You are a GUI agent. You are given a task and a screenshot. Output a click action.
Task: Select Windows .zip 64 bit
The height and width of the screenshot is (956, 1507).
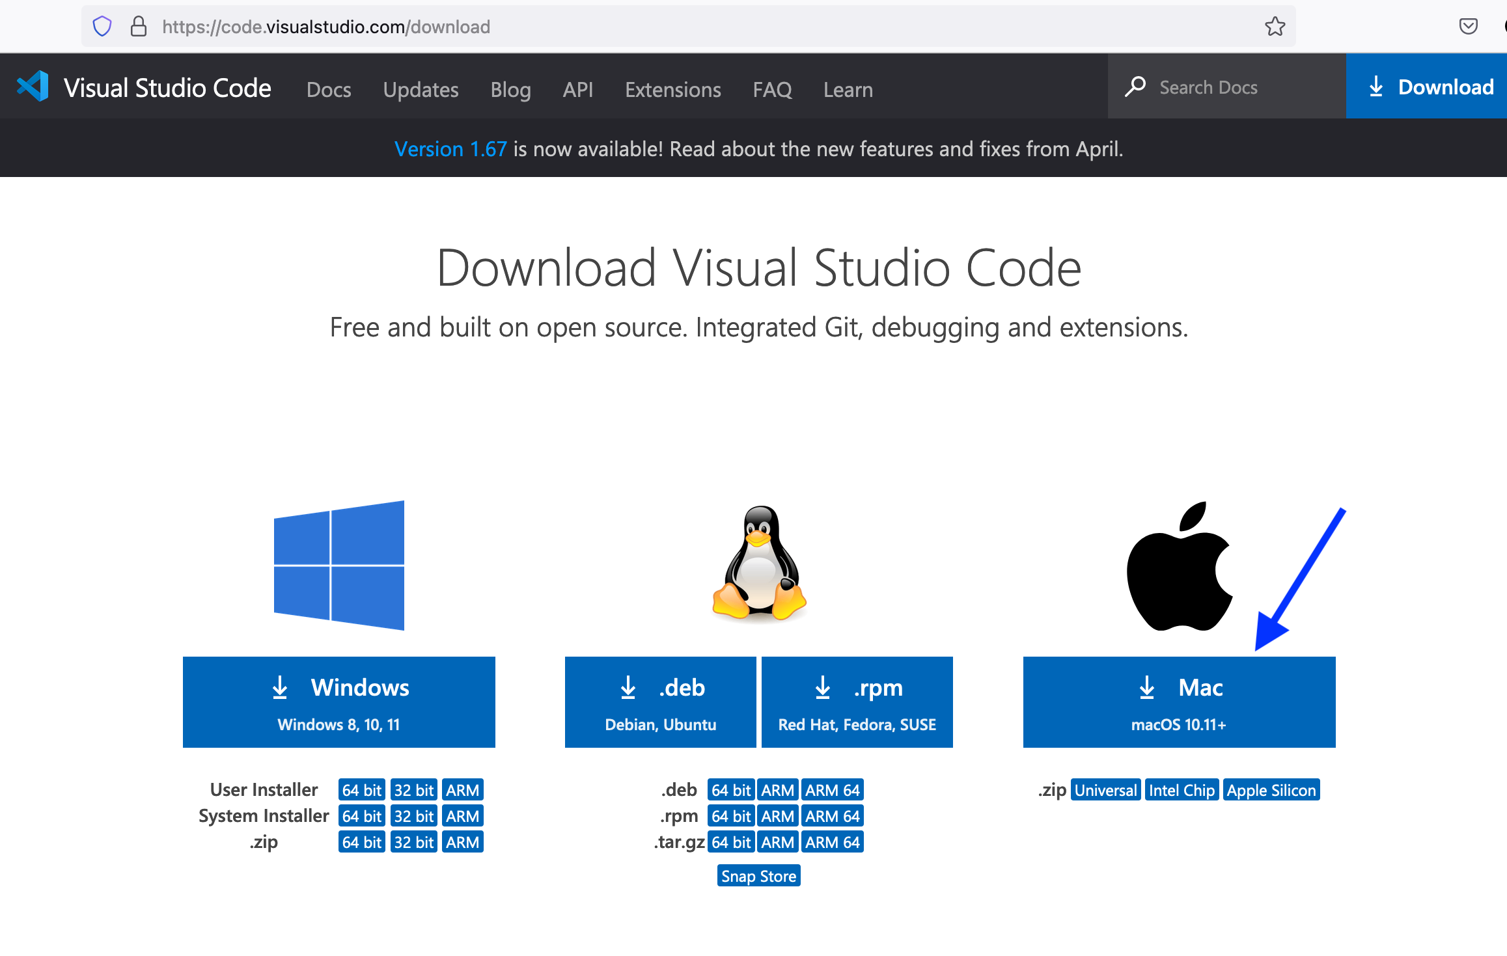click(361, 842)
